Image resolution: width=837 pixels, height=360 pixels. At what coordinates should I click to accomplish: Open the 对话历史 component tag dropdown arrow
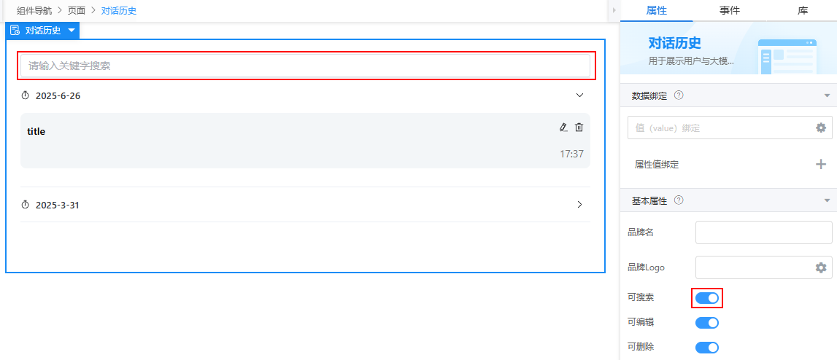click(x=72, y=31)
